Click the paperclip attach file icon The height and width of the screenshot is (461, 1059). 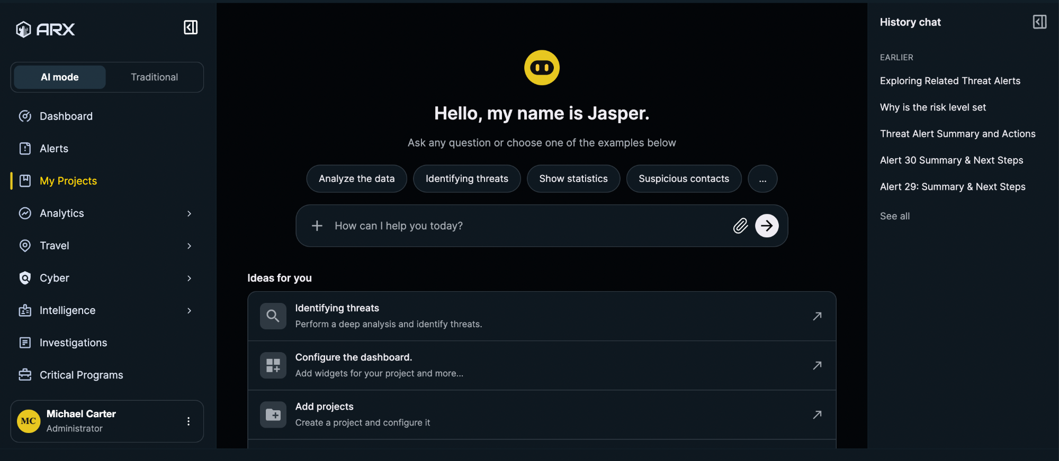coord(740,226)
